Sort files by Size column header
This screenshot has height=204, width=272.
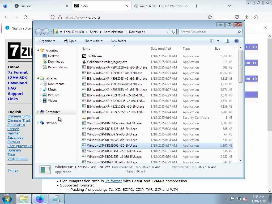click(223, 49)
